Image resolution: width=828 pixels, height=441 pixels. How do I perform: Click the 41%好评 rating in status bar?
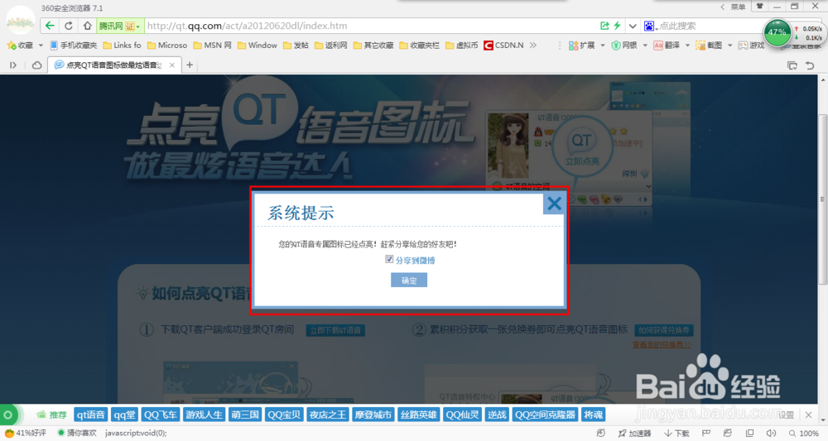point(26,433)
